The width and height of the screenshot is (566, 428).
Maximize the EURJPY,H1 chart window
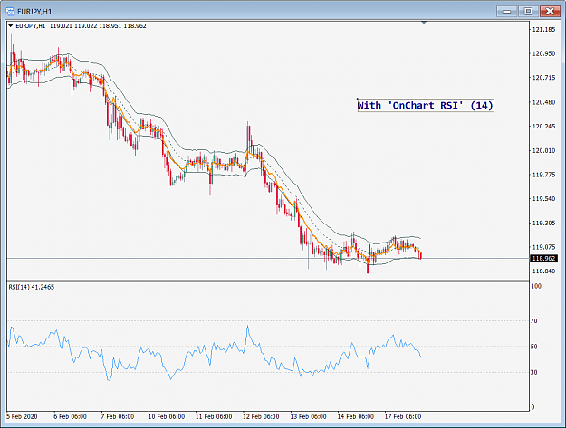pyautogui.click(x=528, y=12)
